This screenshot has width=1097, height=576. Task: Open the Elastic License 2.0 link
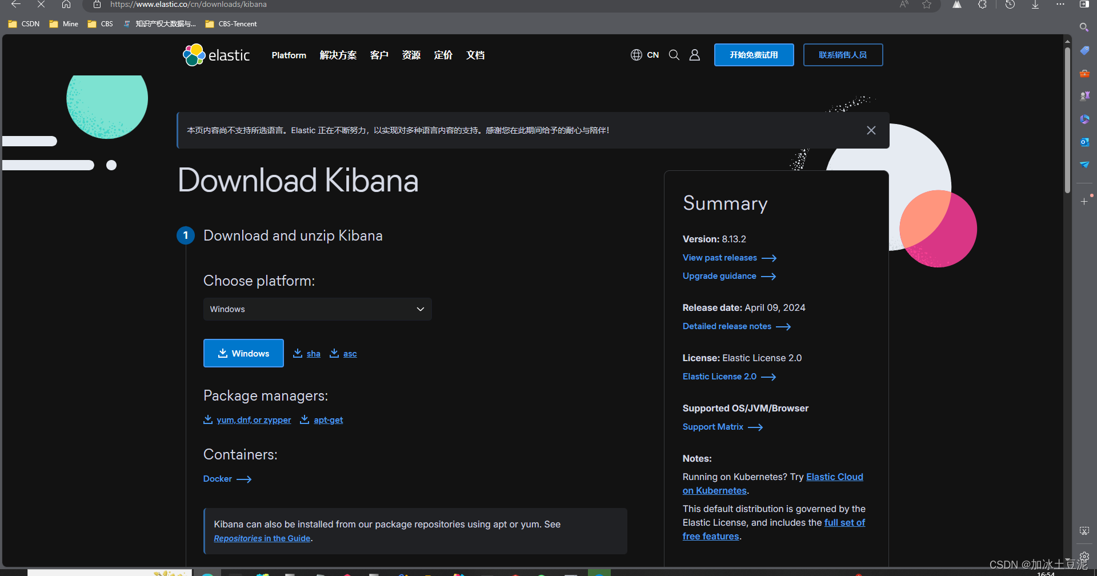pos(730,377)
